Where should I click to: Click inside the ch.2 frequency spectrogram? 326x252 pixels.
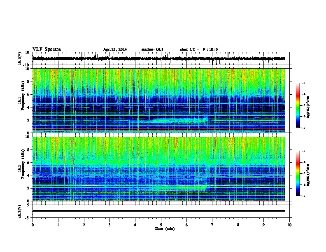pyautogui.click(x=159, y=169)
